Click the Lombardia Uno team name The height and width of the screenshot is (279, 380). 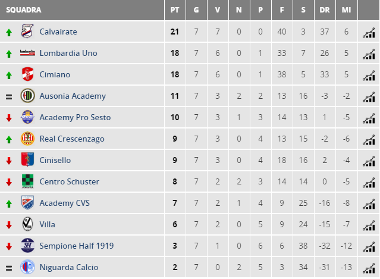coord(68,53)
